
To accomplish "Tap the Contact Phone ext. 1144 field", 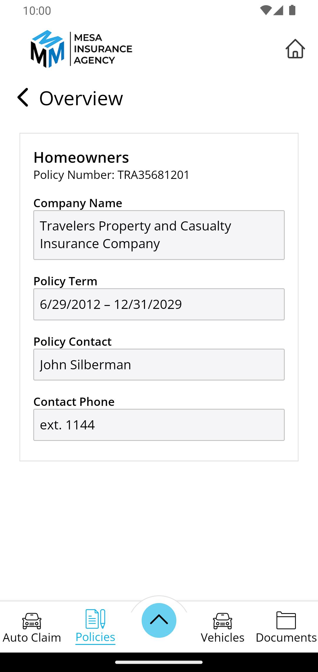I will [x=159, y=425].
